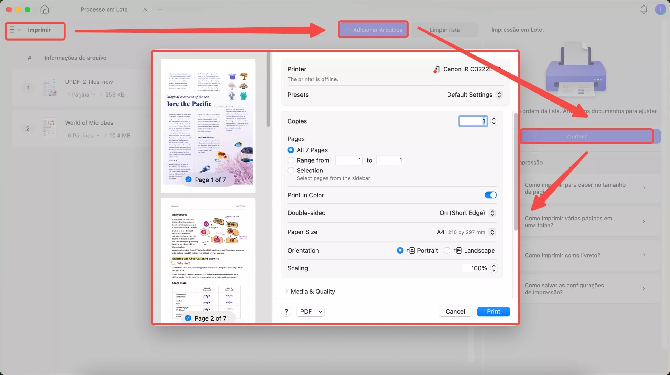This screenshot has width=670, height=375.
Task: Toggle Page 2 of 7 checkmark
Action: pos(188,318)
